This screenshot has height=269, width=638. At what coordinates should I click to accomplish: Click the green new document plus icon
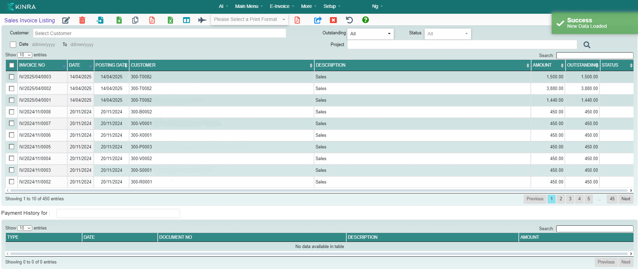[x=119, y=20]
